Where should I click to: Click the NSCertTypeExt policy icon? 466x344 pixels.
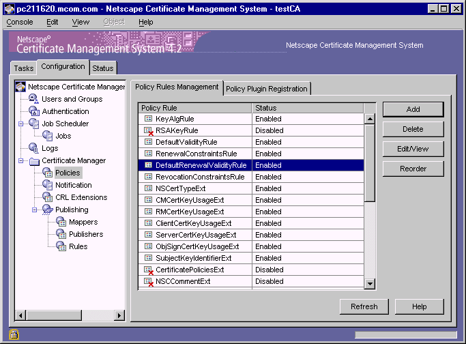(148, 188)
